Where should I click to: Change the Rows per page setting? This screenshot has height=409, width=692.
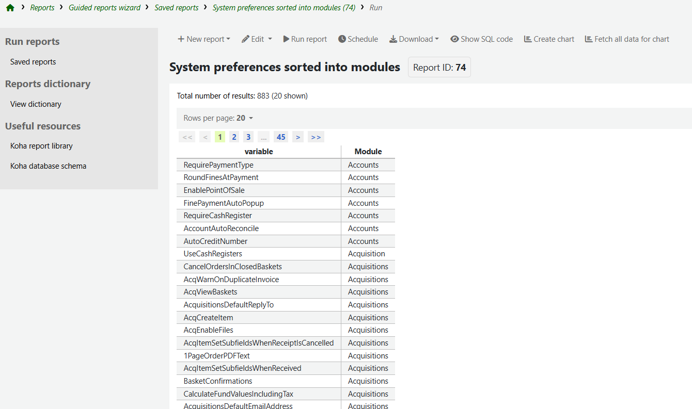point(218,118)
